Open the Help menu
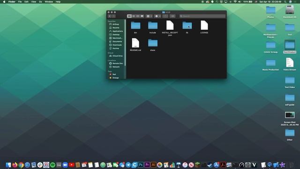Image resolution: width=300 pixels, height=169 pixels. (x=58, y=2)
